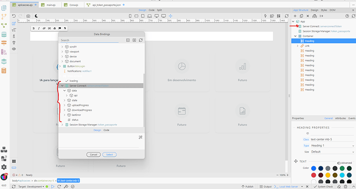
Task: Click the Publish button in status bar
Action: coord(248,186)
